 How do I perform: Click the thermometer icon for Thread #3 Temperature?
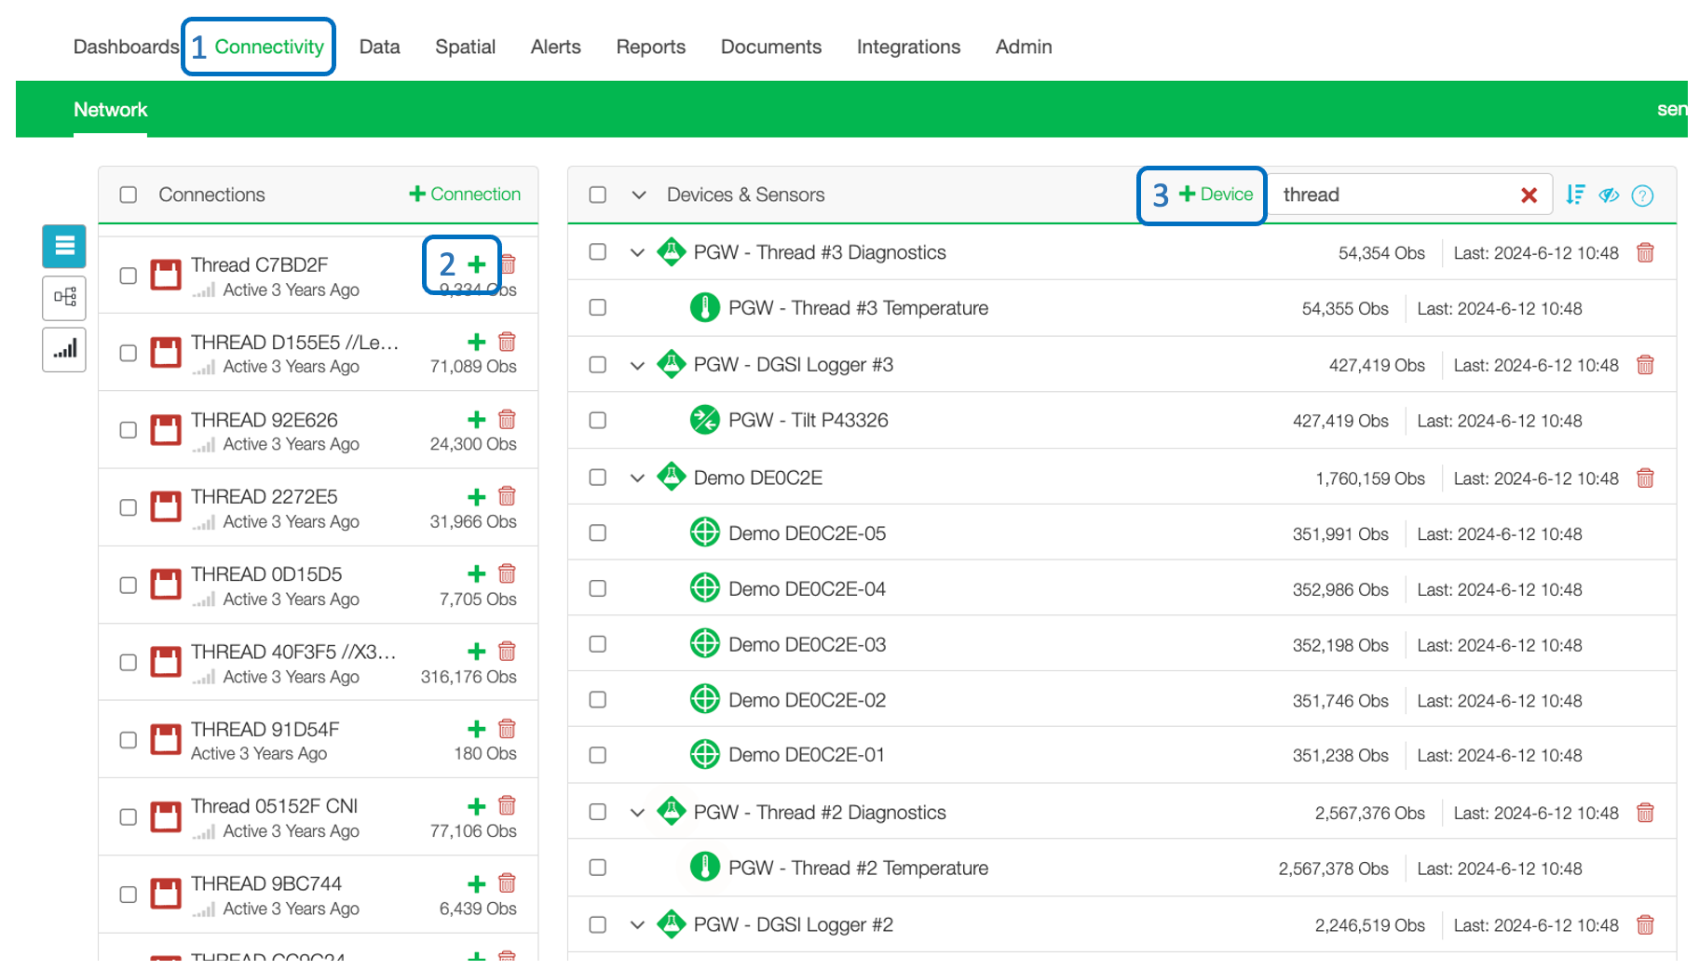click(705, 307)
